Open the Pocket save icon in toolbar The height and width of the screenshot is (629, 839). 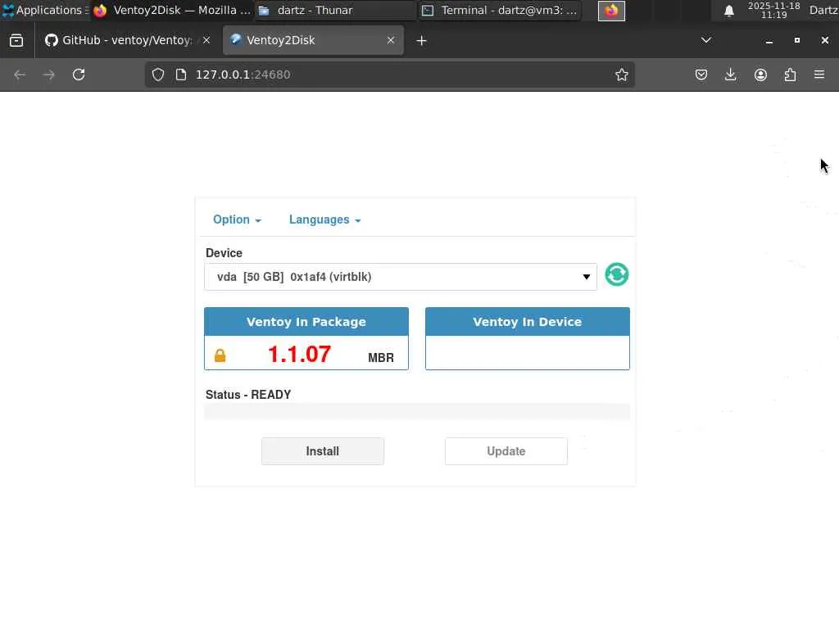tap(701, 75)
